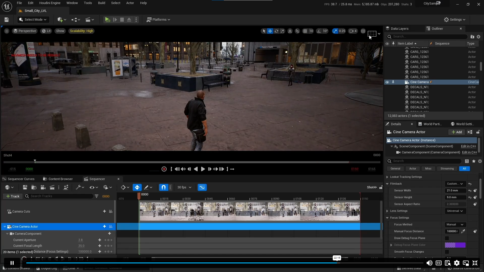This screenshot has width=484, height=272.
Task: Open the Window menu
Action: (x=72, y=3)
